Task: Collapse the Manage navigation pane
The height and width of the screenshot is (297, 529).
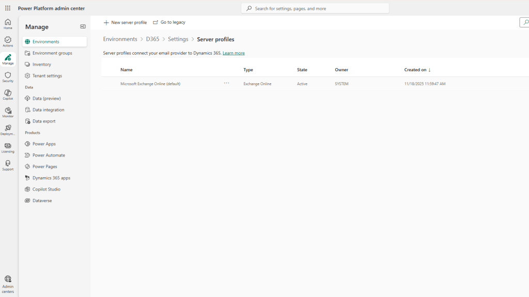Action: click(x=83, y=26)
